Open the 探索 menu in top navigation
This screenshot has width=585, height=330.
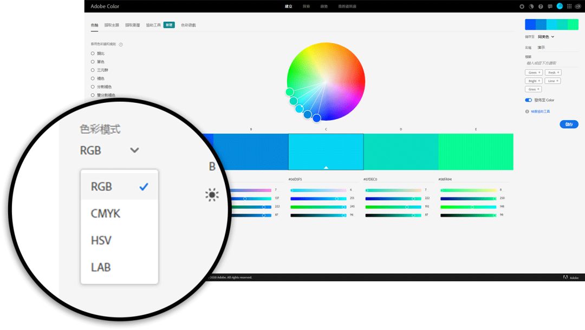[x=307, y=6]
